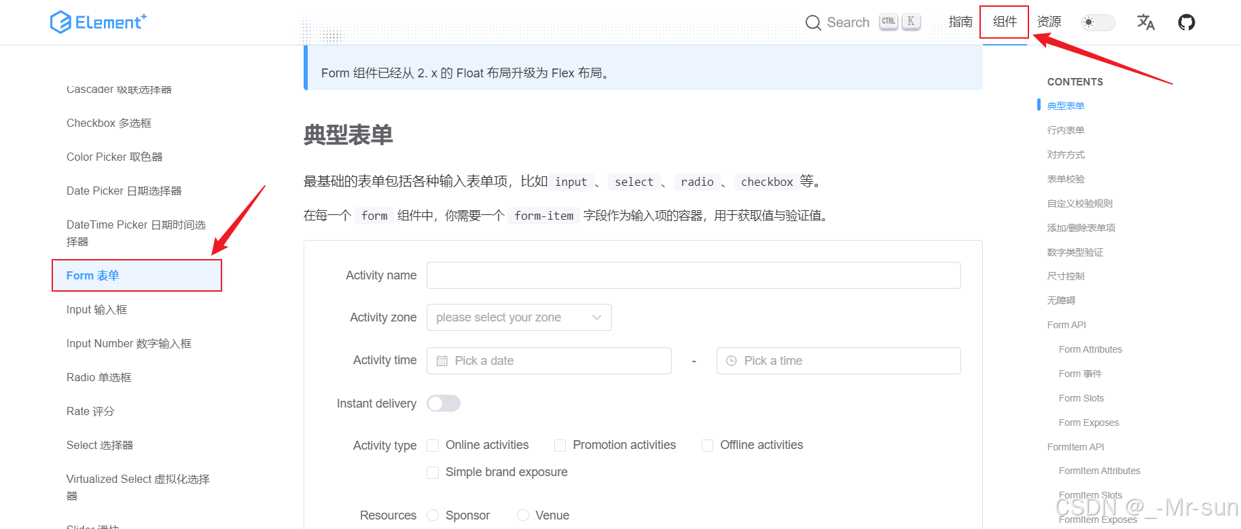Click the Pick a date field
1241x529 pixels.
point(549,361)
